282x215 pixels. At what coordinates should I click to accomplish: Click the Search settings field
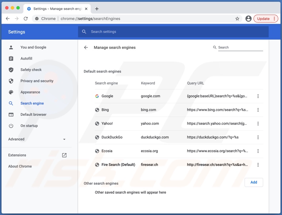[173, 32]
